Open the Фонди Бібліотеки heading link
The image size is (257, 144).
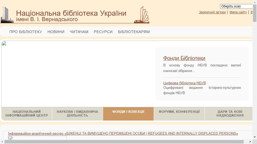click(x=184, y=58)
